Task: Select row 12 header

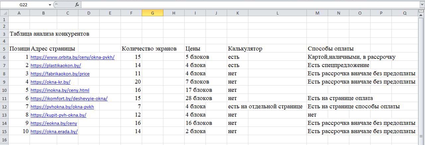Action: 4,107
